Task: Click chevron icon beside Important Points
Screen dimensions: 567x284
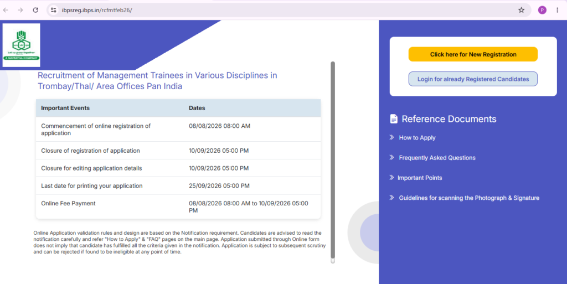Action: pyautogui.click(x=391, y=177)
